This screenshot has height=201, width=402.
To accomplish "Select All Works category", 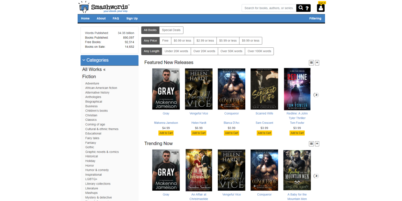I will click(x=94, y=69).
